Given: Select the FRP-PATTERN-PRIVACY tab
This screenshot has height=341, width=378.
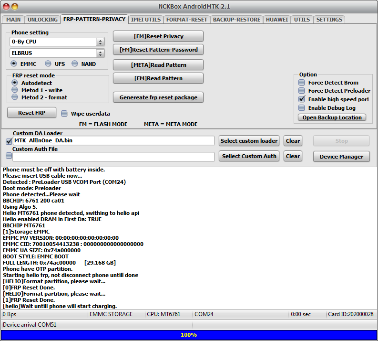Looking at the screenshot, I should [x=94, y=19].
